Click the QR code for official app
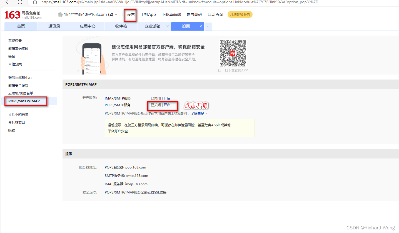 click(x=233, y=53)
